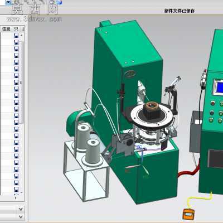223x223 pixels.
Task: Click the topmost save-disk icon in navigator list
Action: coord(16,35)
